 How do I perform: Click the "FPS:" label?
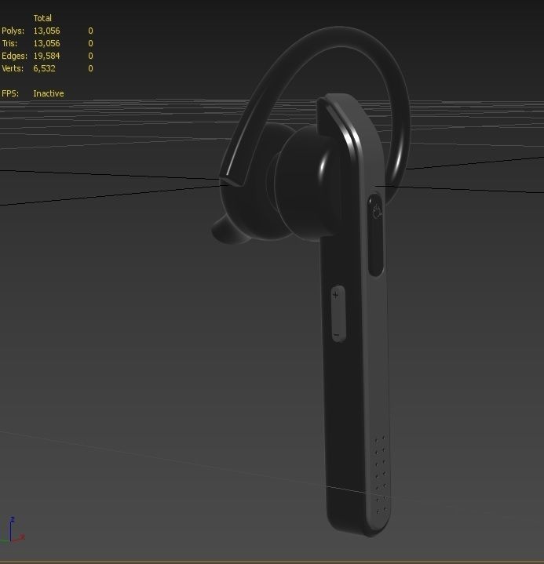(x=10, y=93)
